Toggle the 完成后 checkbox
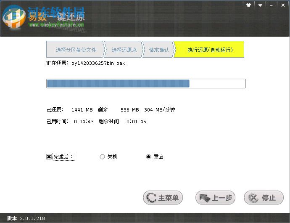 (49, 157)
